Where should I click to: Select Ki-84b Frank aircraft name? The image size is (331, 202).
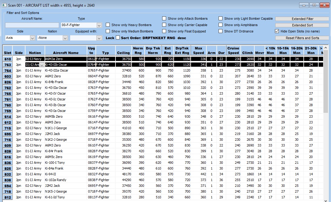(54, 82)
